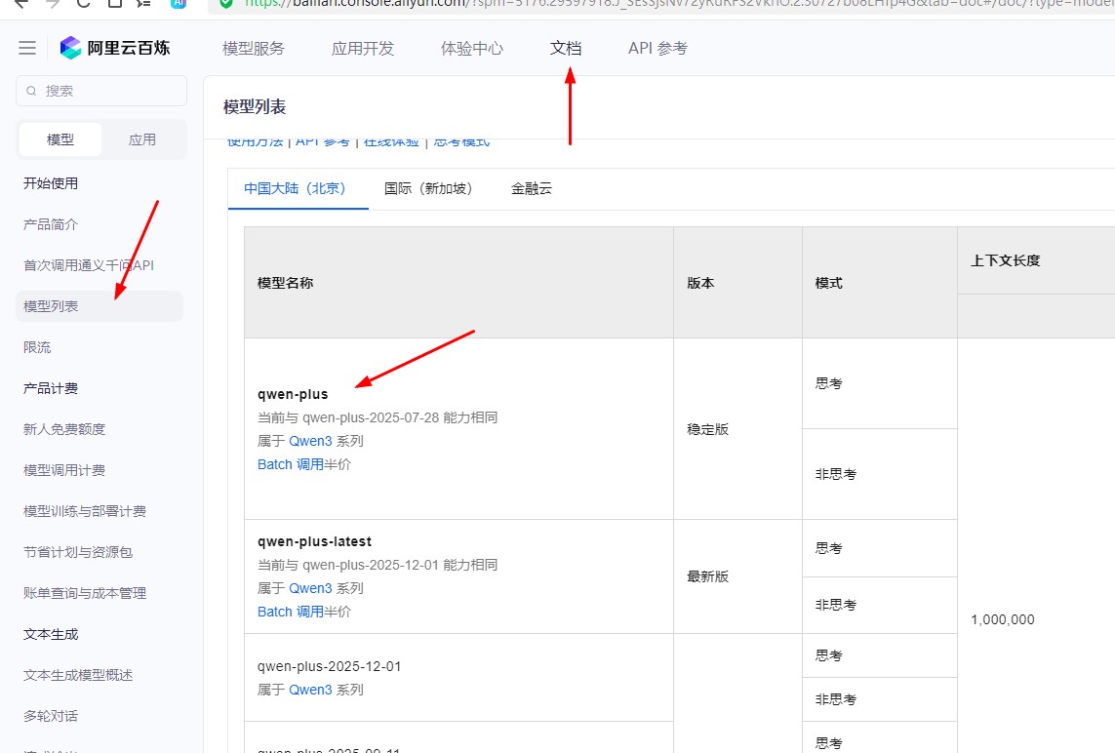1115x753 pixels.
Task: Open the Qwen3 link under qwen-plus
Action: [x=311, y=441]
